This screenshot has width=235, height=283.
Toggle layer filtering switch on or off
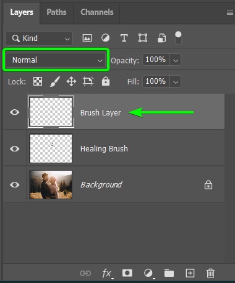pos(178,38)
